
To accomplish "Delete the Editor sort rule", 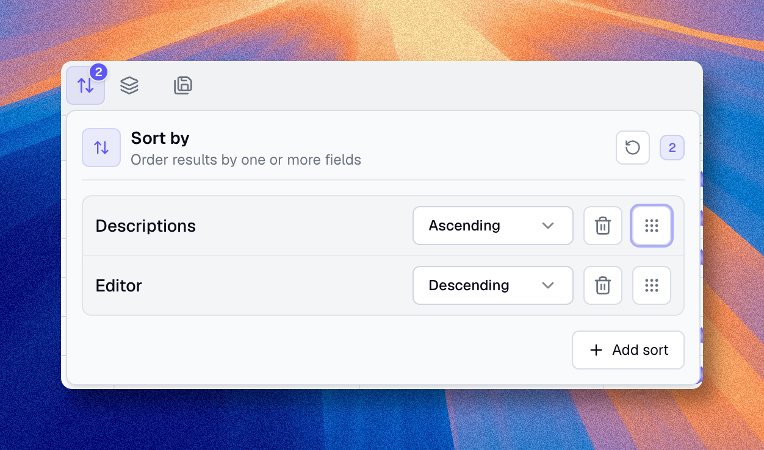I will (x=603, y=285).
